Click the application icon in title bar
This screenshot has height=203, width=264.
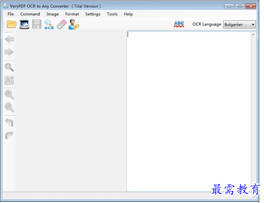click(x=6, y=6)
